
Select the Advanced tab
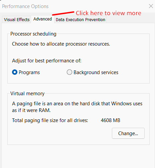point(42,19)
